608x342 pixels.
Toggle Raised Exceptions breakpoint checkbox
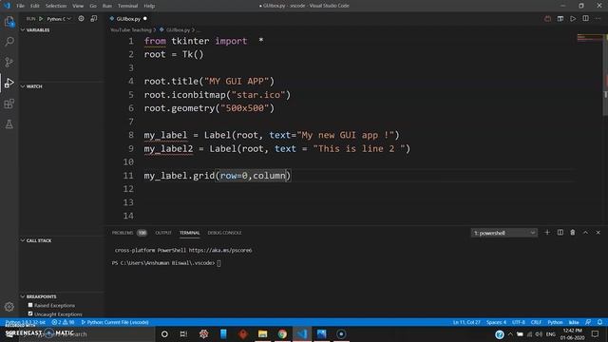click(x=30, y=305)
